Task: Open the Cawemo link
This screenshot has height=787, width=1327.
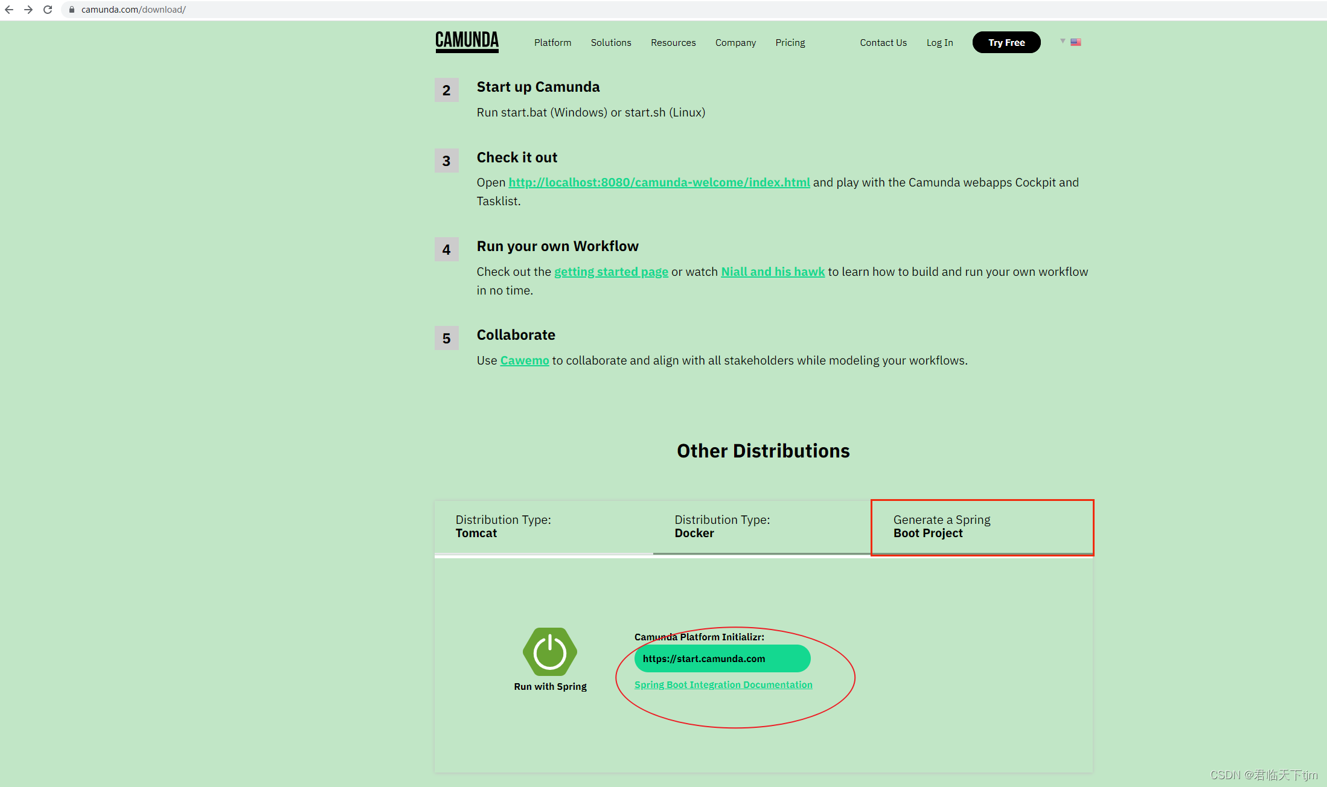Action: tap(524, 360)
